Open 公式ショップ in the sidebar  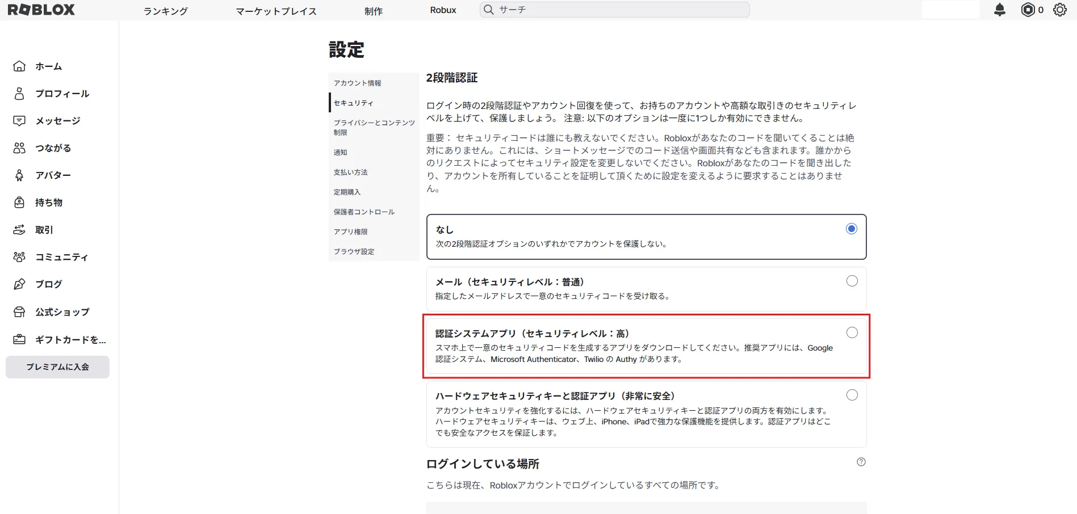click(62, 312)
